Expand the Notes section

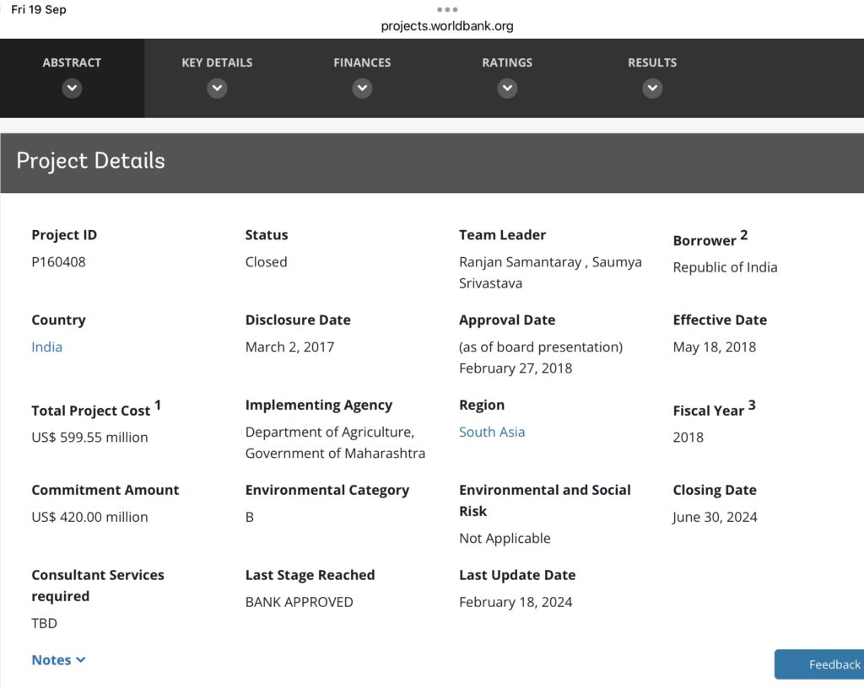pyautogui.click(x=58, y=660)
